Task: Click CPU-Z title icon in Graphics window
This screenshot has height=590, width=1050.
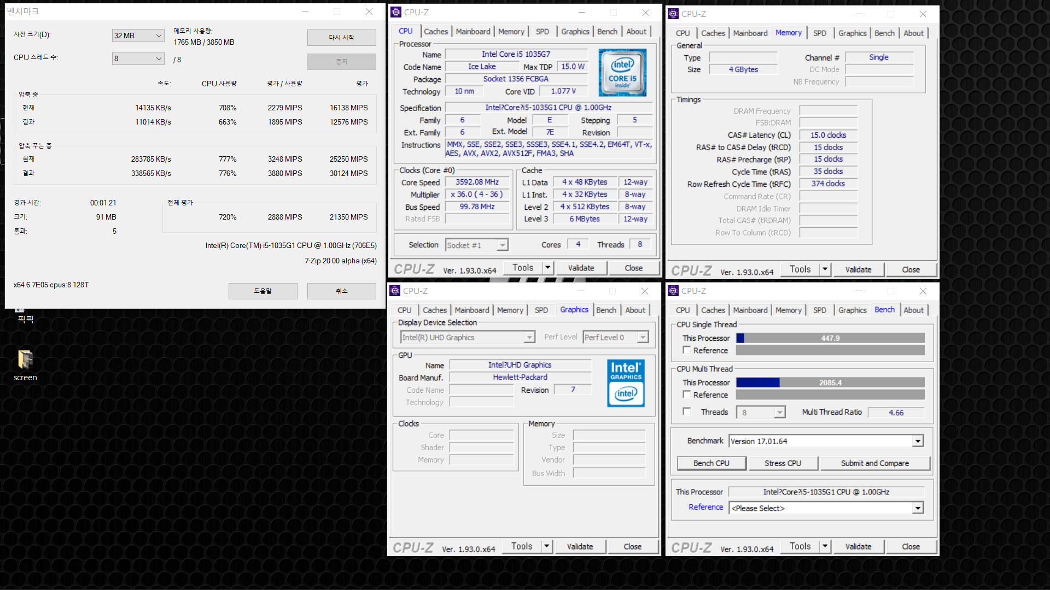Action: pyautogui.click(x=395, y=291)
